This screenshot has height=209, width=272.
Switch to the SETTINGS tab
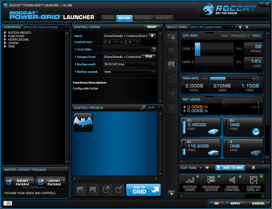tap(143, 18)
